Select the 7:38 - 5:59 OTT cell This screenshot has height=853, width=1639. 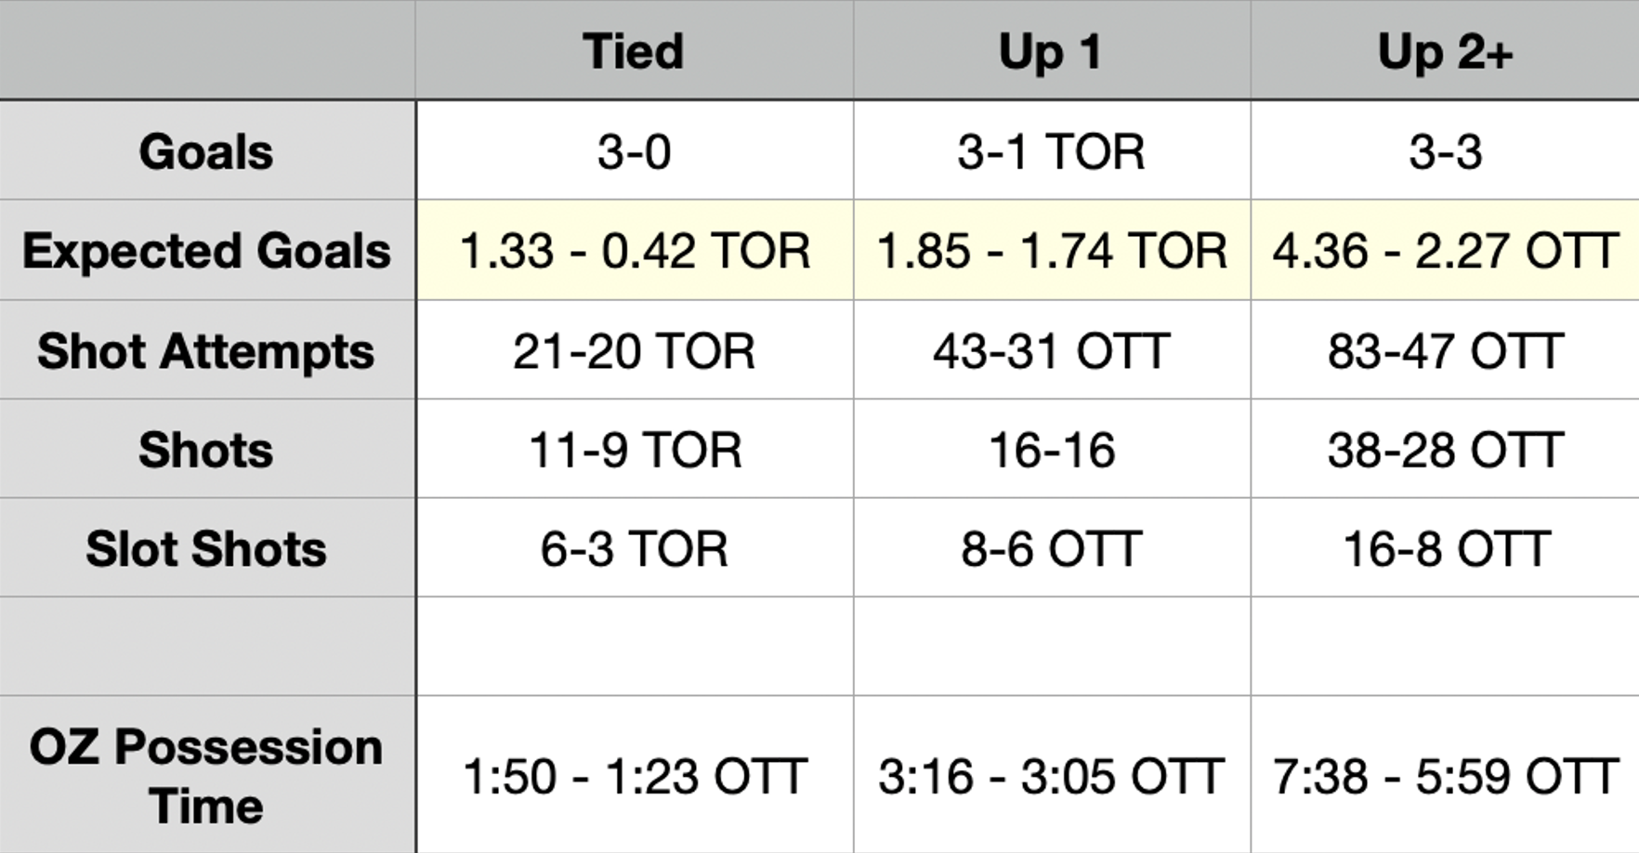[x=1445, y=776]
